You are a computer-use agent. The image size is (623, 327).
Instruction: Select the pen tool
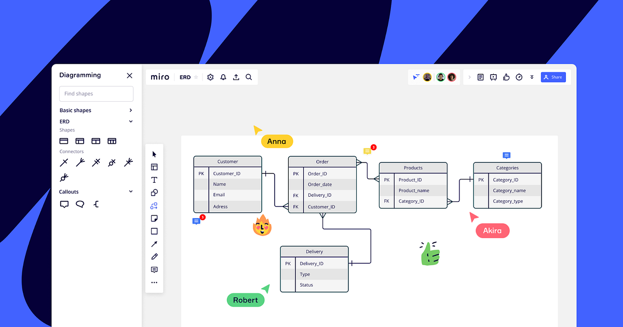154,256
